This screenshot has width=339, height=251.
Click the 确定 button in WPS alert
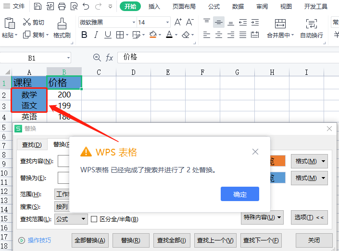[x=240, y=194]
